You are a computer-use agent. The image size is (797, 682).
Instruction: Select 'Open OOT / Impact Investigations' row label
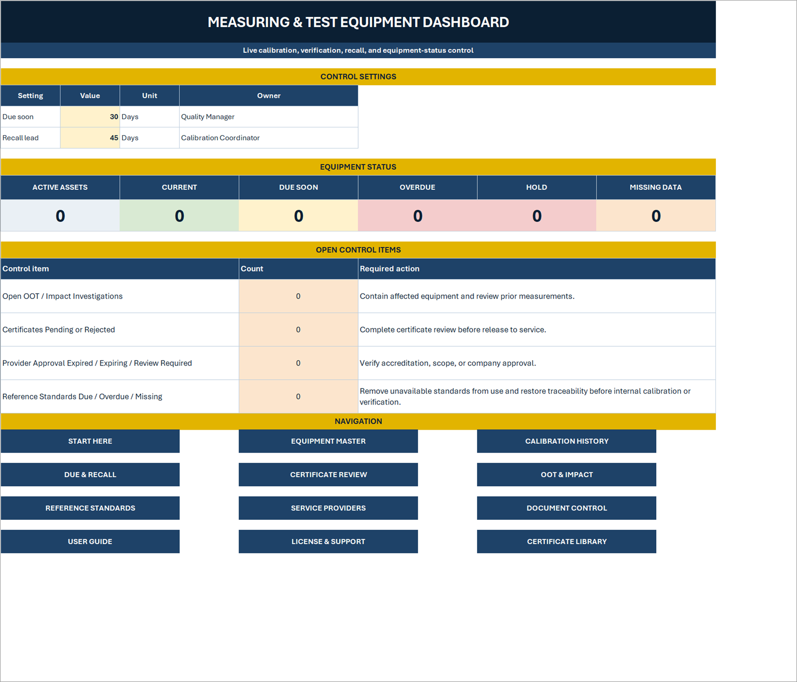62,296
